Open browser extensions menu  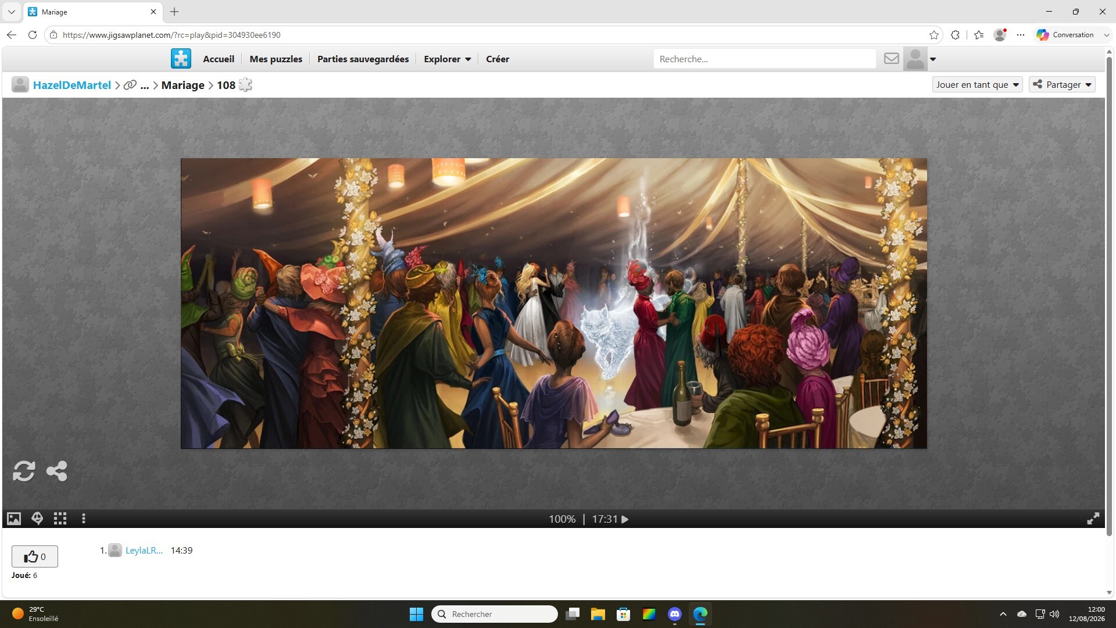pos(955,35)
